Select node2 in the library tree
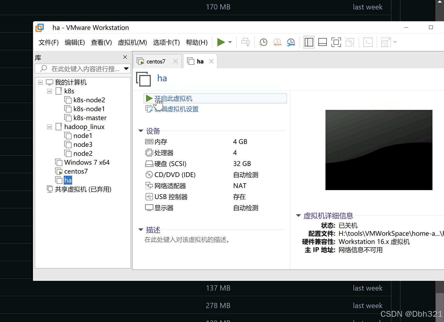 coord(83,153)
